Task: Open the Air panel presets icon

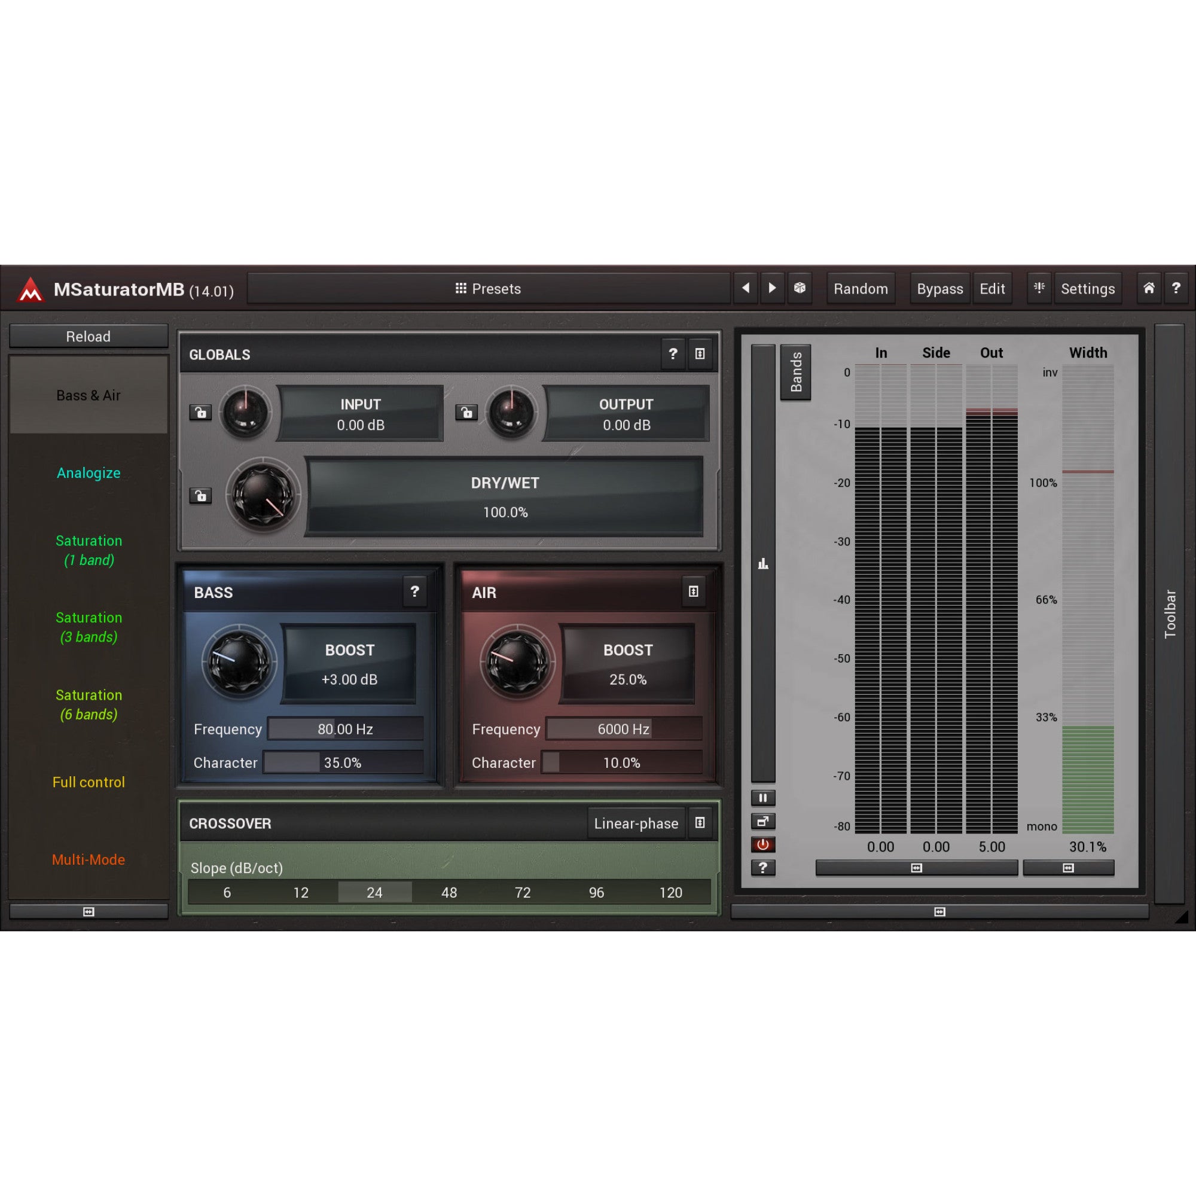Action: point(693,592)
